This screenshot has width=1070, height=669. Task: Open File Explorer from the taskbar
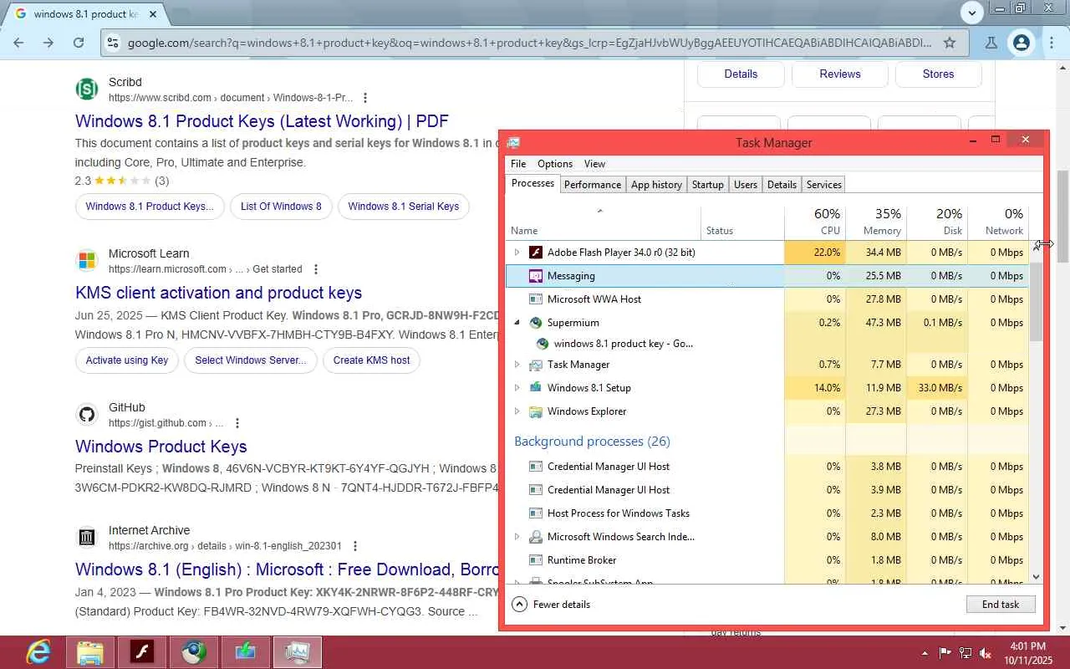pos(90,652)
